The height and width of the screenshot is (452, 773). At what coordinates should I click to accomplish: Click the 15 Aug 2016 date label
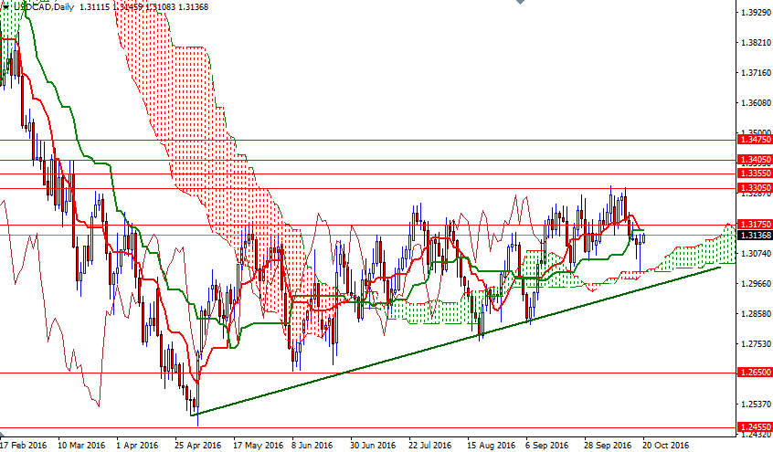pyautogui.click(x=491, y=446)
